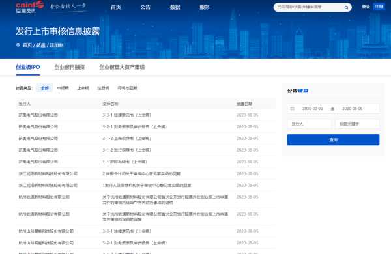Select the 全部 disclosure type filter

(x=45, y=88)
